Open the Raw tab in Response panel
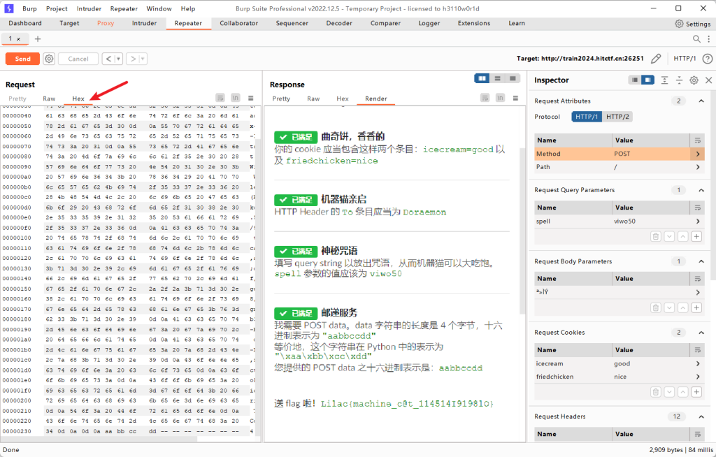Screen dimensions: 716x457 (313, 99)
